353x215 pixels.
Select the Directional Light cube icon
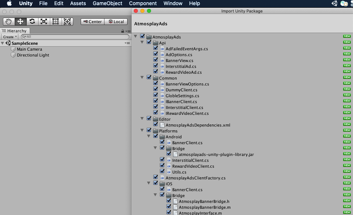[x=13, y=55]
